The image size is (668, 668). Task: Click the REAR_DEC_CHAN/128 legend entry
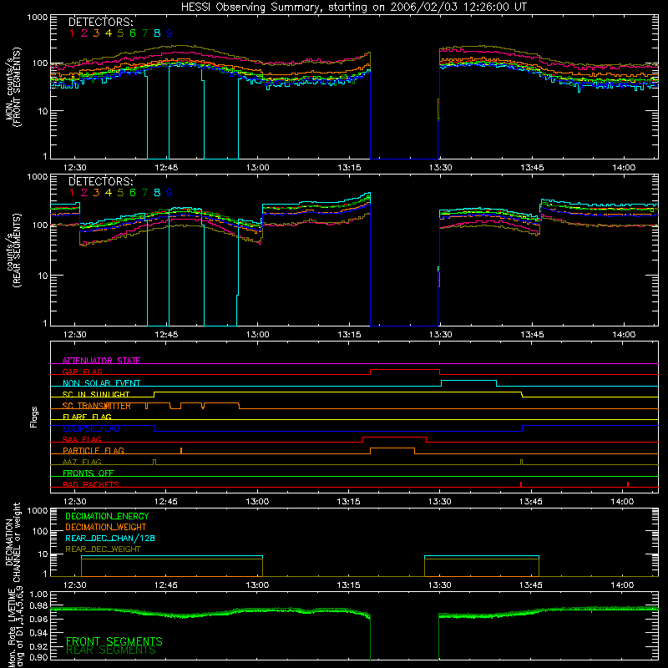110,538
